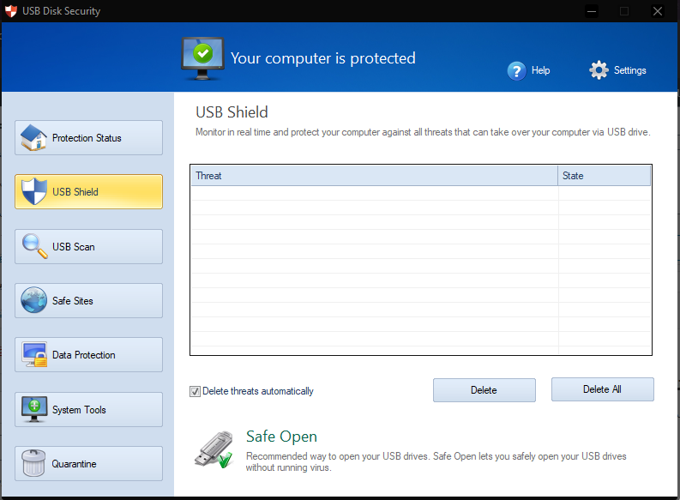Screen dimensions: 680x500
Task: Click the Delete button
Action: pos(484,390)
